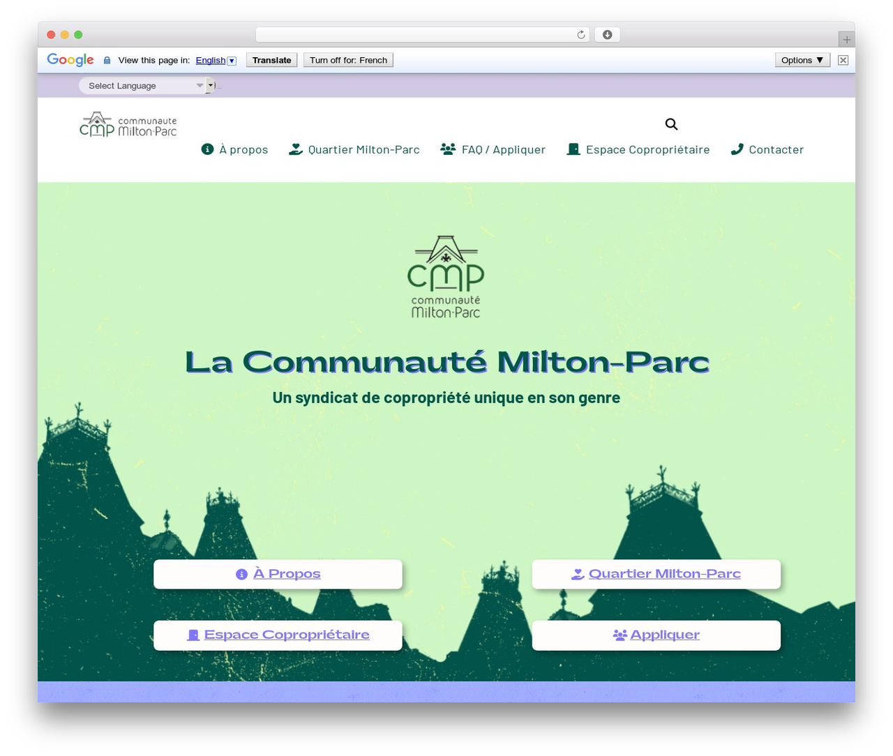Image resolution: width=893 pixels, height=756 pixels.
Task: Open the Select Language dropdown
Action: click(x=147, y=86)
